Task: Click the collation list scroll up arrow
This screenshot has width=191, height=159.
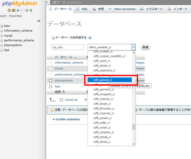Action: pyautogui.click(x=134, y=53)
